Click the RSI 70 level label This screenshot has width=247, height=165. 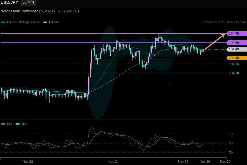(x=231, y=134)
